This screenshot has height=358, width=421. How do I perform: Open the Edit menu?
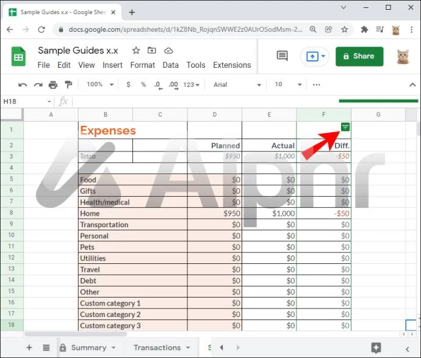64,65
